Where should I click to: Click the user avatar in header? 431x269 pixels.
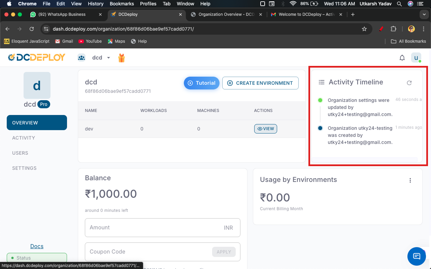coord(416,58)
